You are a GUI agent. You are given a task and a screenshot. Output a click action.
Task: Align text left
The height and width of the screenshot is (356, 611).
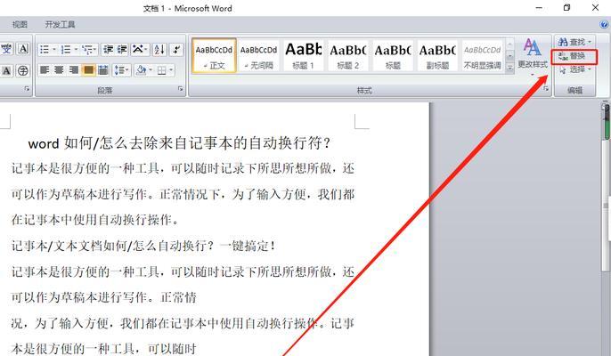(45, 70)
